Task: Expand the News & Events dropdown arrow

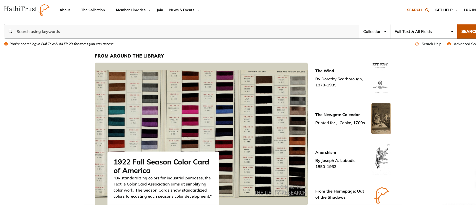Action: tap(198, 10)
